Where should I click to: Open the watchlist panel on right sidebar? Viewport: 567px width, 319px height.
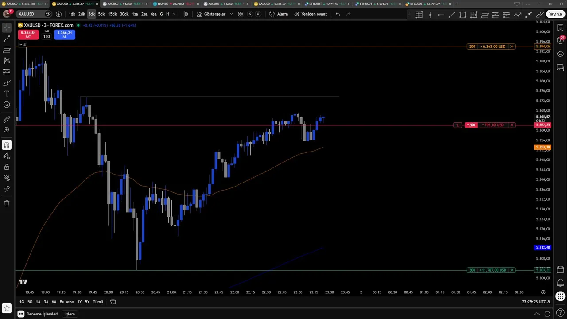(x=560, y=28)
